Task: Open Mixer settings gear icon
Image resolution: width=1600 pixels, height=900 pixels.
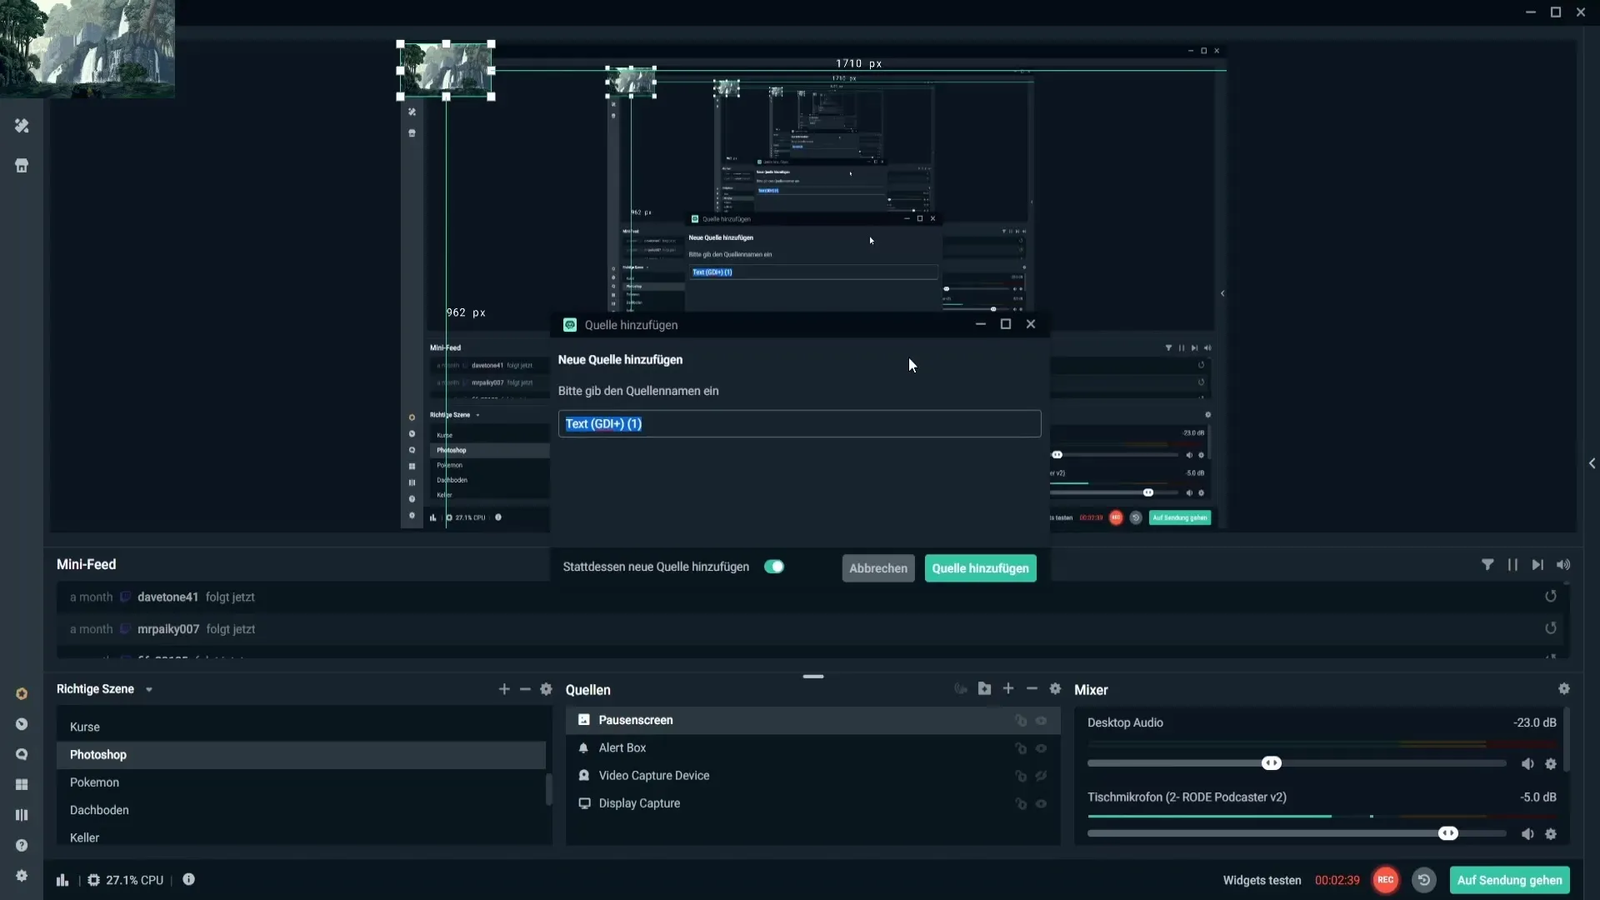Action: click(1564, 688)
